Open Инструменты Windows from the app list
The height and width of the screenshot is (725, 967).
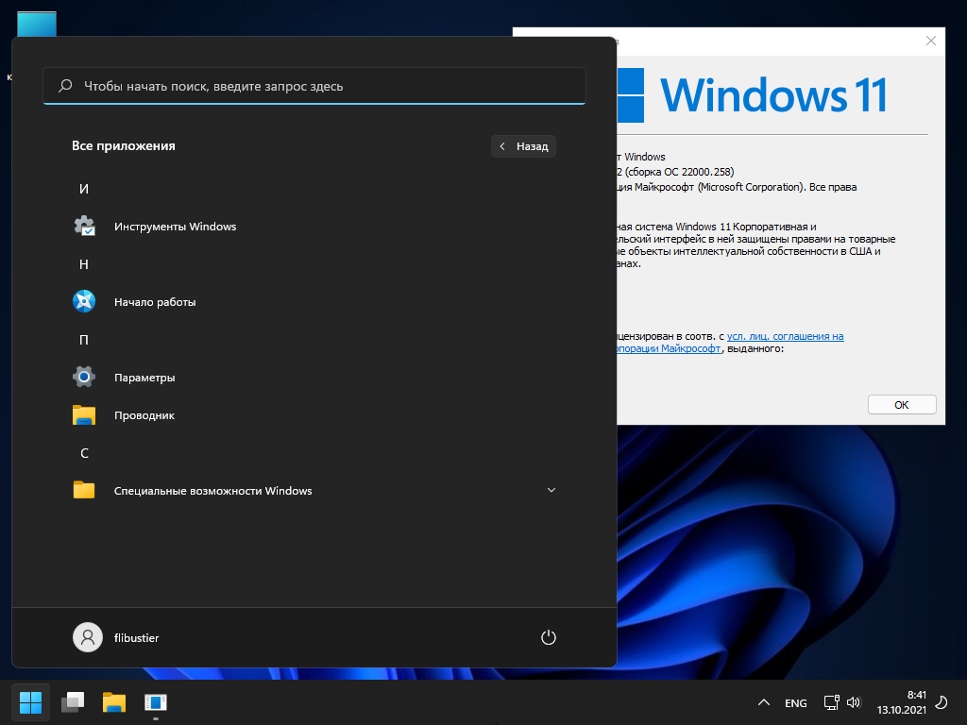point(175,227)
